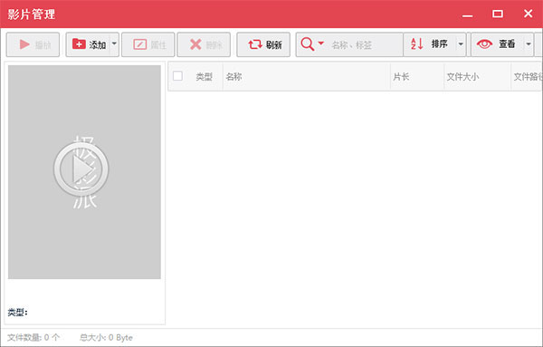
Task: Click the 删除 delete button
Action: (x=204, y=44)
